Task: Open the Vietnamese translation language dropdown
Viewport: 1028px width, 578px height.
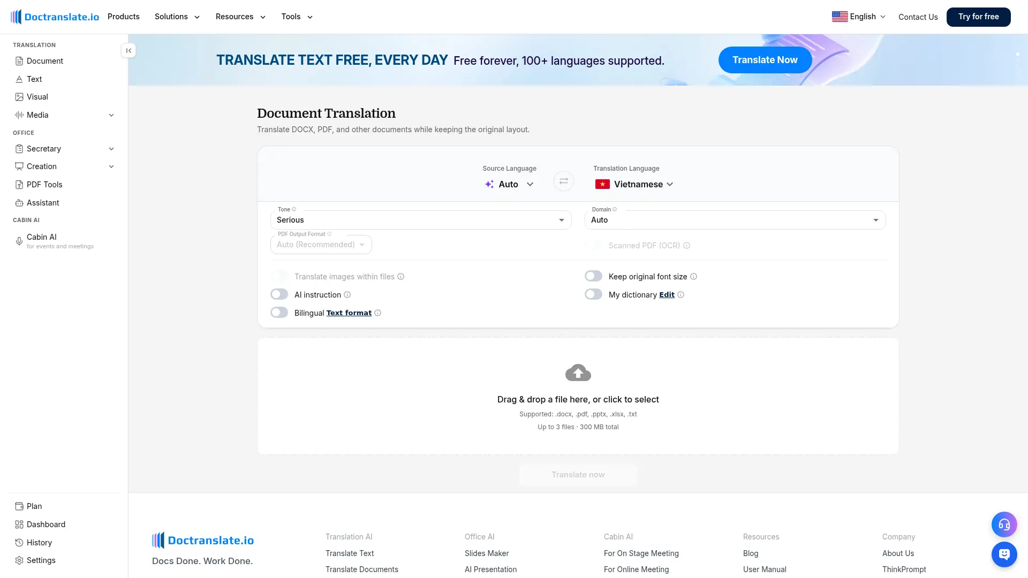Action: [634, 184]
